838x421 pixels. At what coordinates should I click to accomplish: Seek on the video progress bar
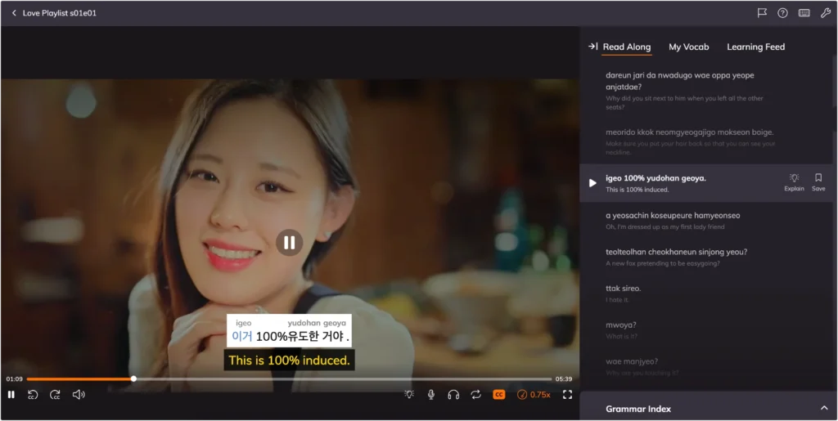click(x=289, y=378)
